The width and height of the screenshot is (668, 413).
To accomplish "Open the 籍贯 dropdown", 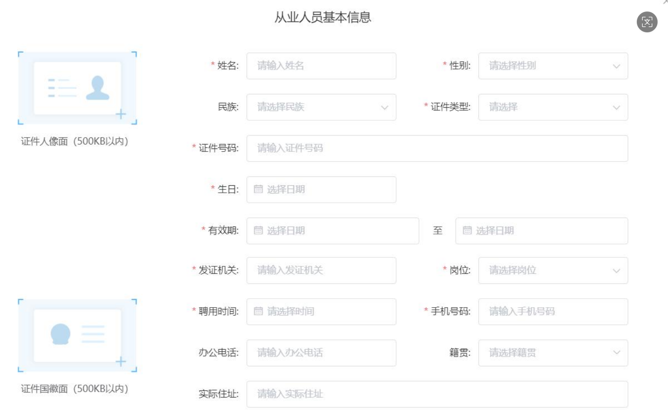I will (x=553, y=353).
